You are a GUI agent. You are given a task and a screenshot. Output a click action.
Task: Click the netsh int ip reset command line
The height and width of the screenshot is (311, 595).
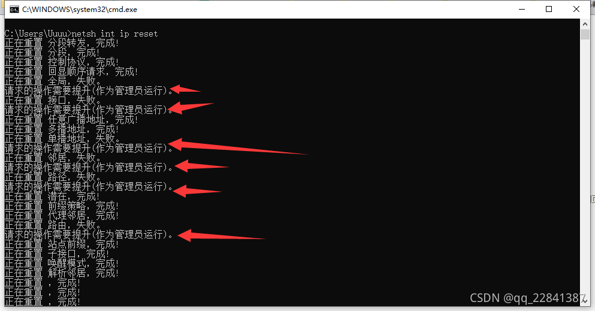[x=81, y=34]
